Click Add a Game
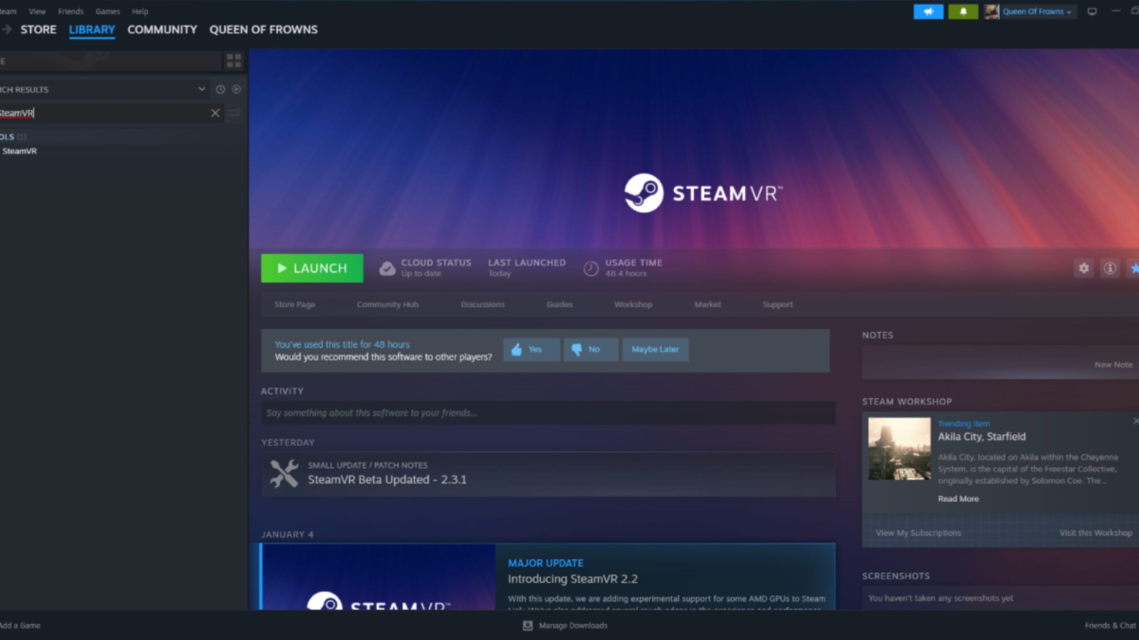The image size is (1139, 640). click(20, 625)
